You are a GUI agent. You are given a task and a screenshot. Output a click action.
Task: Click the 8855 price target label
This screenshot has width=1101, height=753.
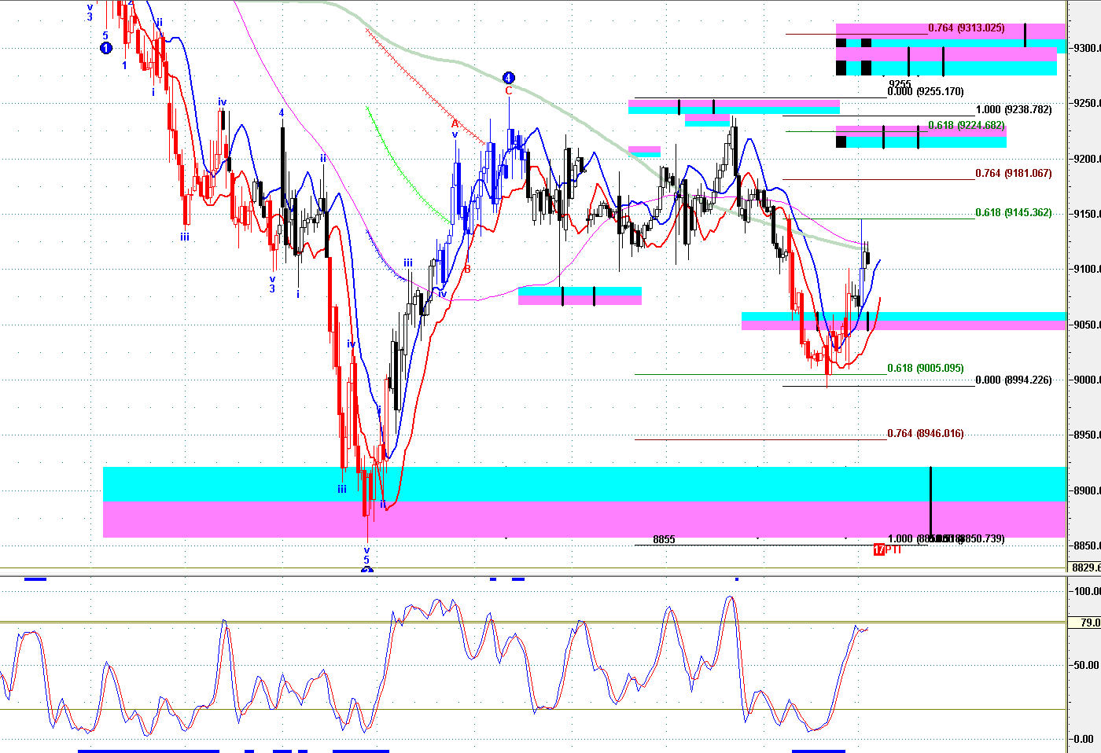(664, 540)
